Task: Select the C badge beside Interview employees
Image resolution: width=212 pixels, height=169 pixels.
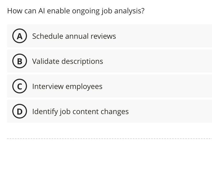Action: tap(20, 86)
